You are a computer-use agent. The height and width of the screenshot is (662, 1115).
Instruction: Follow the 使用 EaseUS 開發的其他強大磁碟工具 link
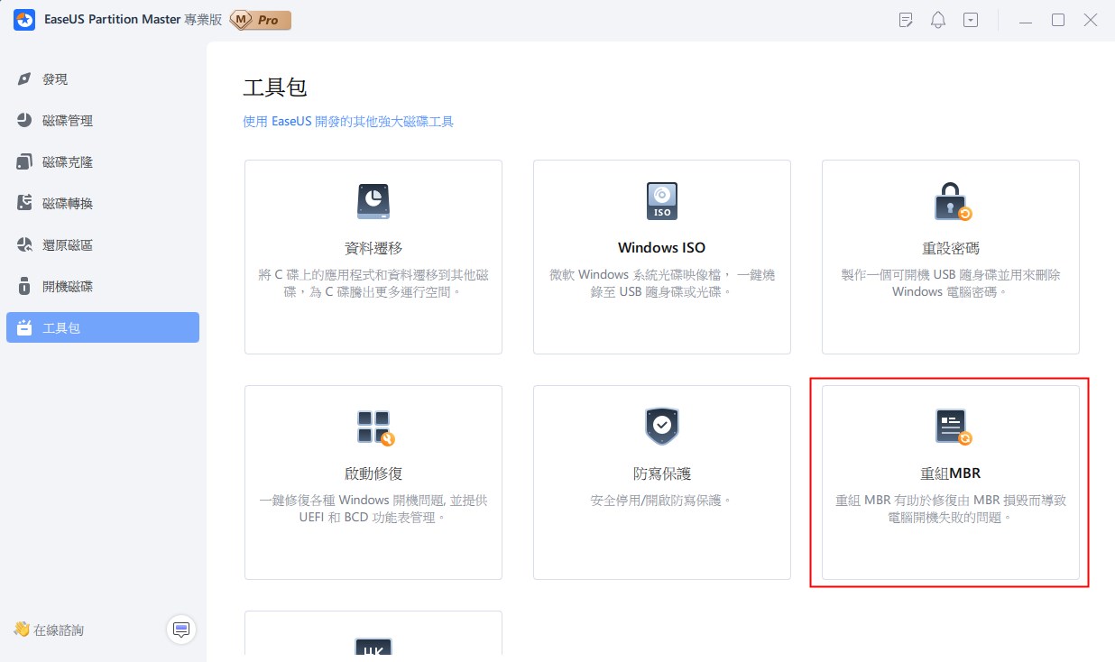tap(348, 121)
